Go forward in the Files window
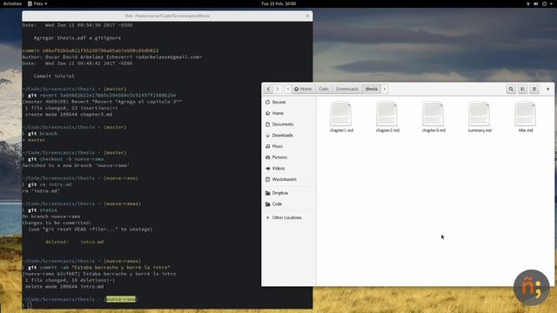557x313 pixels. 277,89
